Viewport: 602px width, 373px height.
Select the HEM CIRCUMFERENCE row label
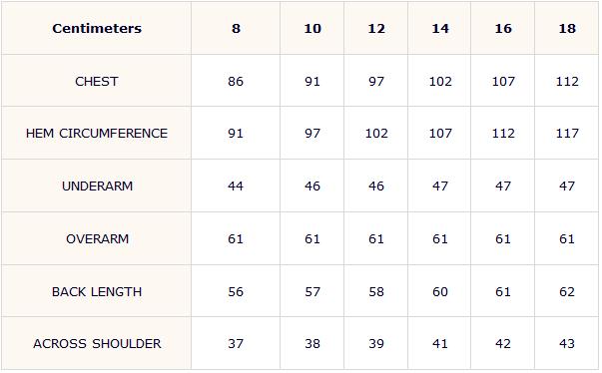[97, 134]
